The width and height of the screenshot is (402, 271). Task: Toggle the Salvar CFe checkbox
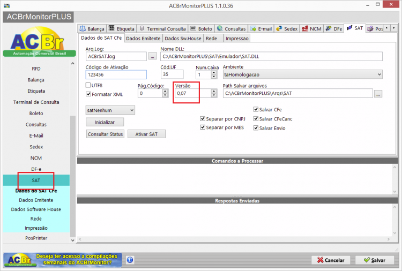point(256,109)
